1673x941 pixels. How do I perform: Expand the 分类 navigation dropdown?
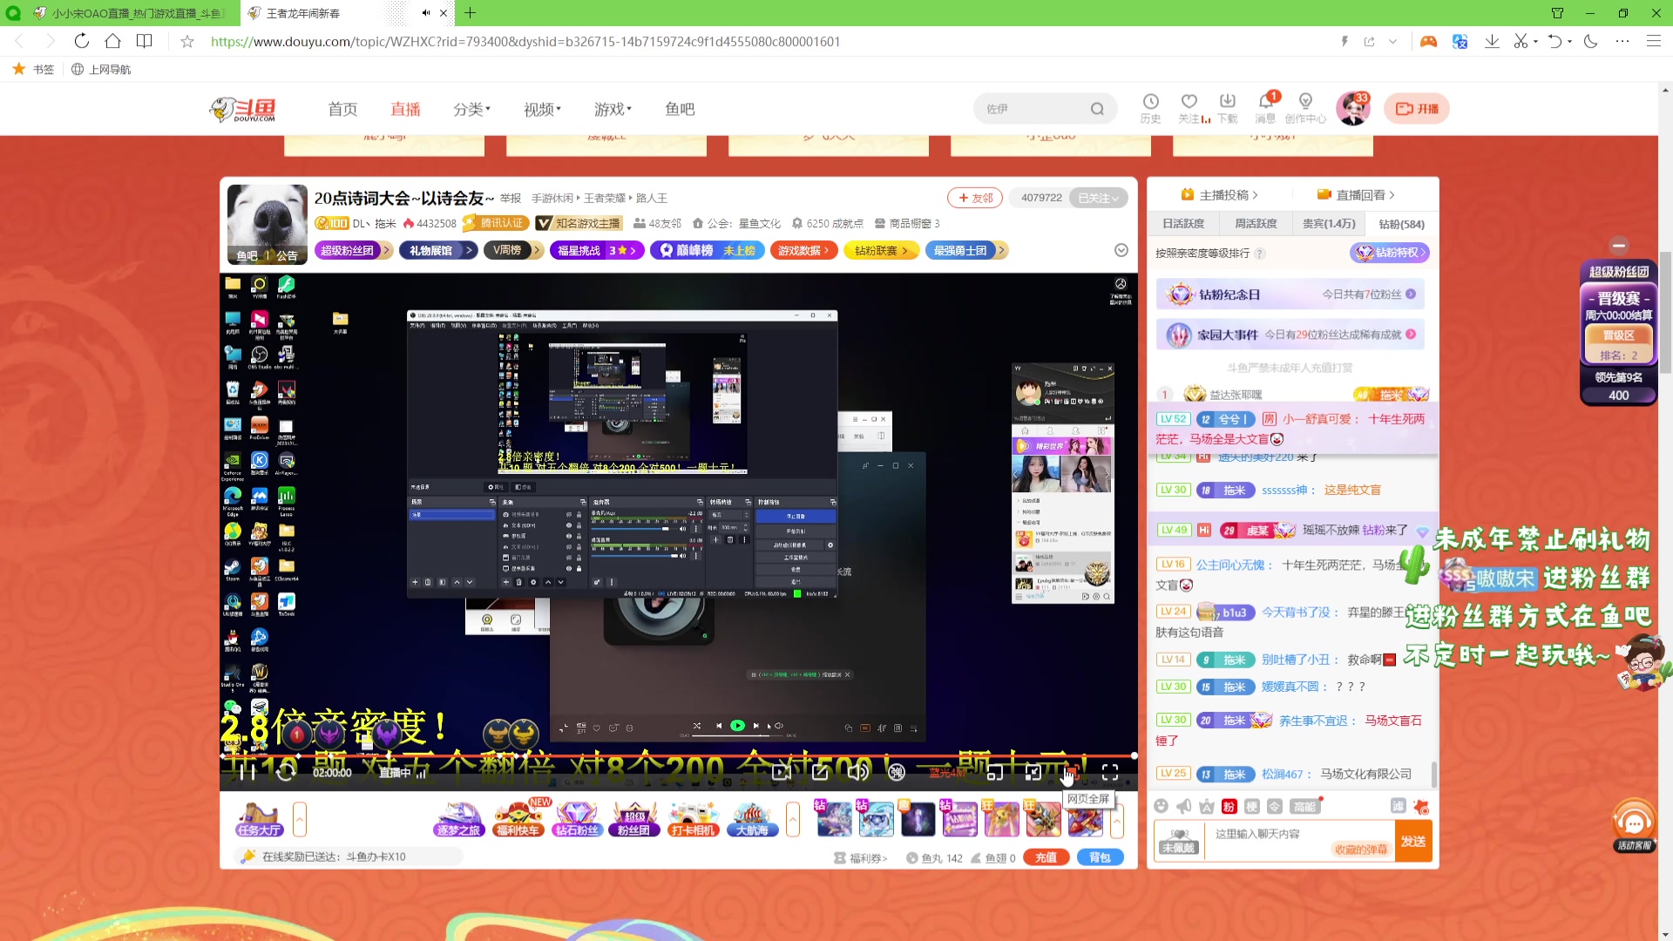tap(471, 109)
